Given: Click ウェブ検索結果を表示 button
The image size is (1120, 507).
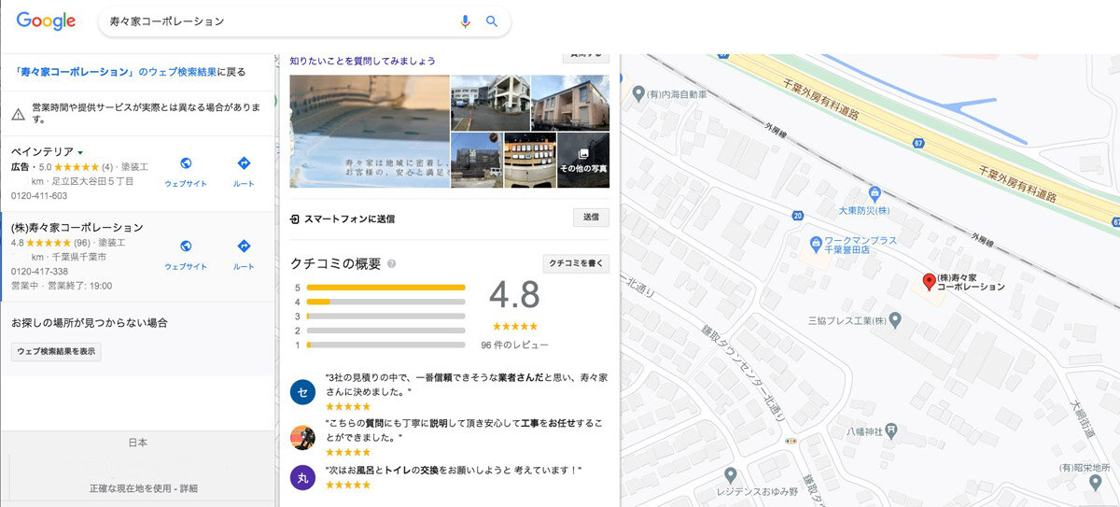Looking at the screenshot, I should pyautogui.click(x=56, y=352).
